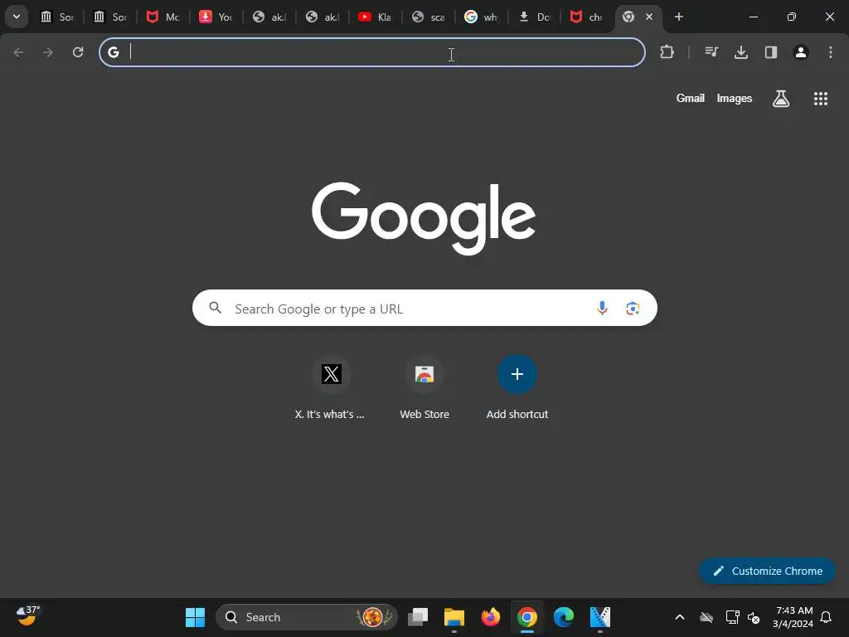Screen dimensions: 849x637
Task: Open Search Labs flask icon
Action: [780, 99]
